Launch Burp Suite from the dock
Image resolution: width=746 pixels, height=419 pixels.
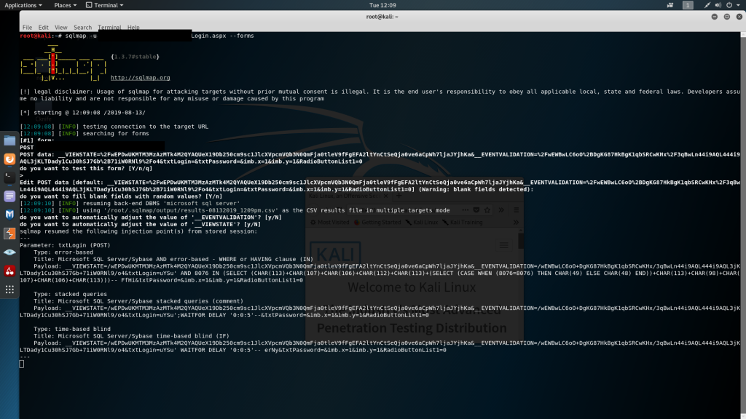pos(9,234)
